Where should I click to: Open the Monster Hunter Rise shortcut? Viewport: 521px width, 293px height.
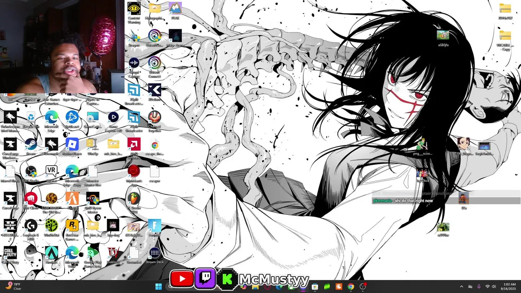pos(93,175)
